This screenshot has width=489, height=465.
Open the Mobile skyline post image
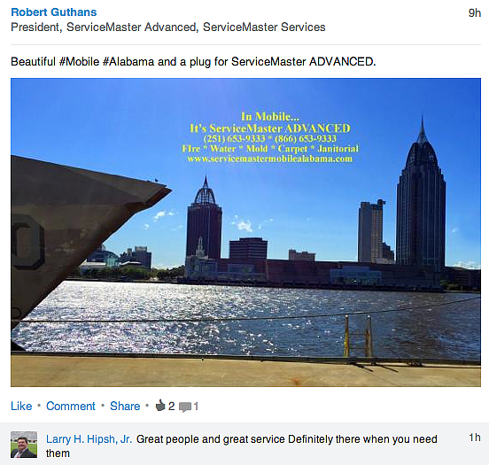coord(245,232)
